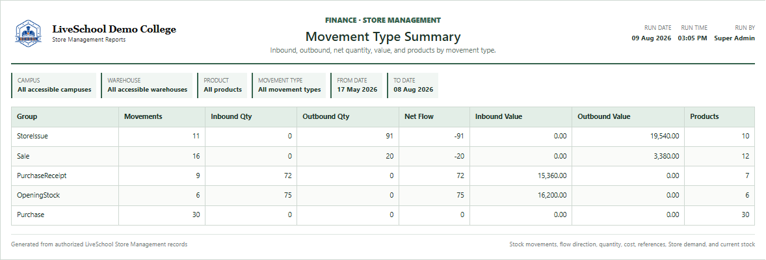Click PurchaseReceipt products count 7
Viewport: 766px width, 260px height.
click(747, 175)
